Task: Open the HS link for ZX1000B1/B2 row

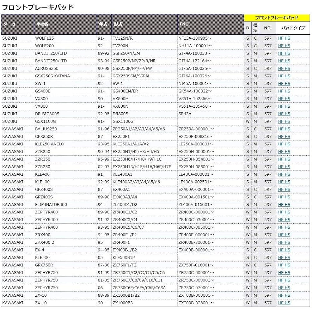Action: 287,295
